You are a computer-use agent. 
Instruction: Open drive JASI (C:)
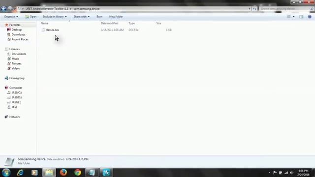pyautogui.click(x=16, y=92)
